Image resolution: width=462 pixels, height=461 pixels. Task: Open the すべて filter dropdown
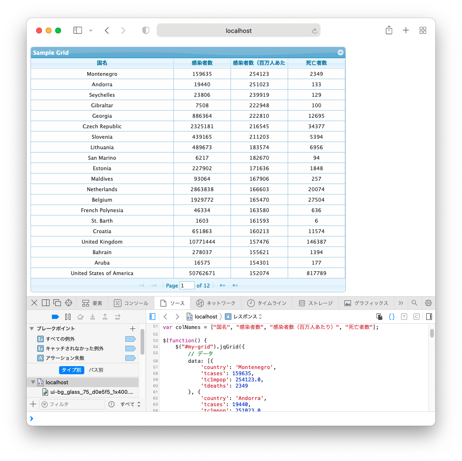130,404
